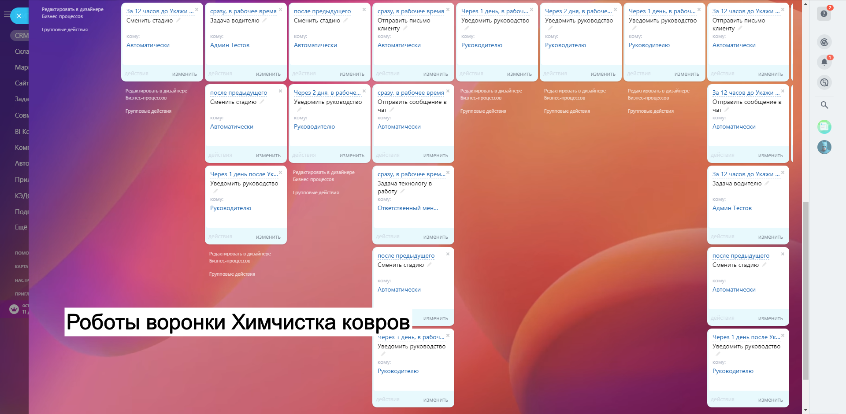Delete 'За 12 часов' robot 'Задача водителю'
Screen dimensions: 846x414
(x=783, y=172)
